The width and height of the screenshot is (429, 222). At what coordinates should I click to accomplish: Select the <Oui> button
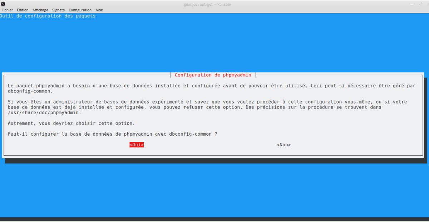coord(137,145)
